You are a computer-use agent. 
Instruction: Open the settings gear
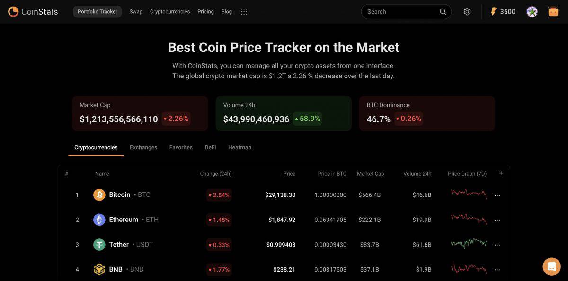point(467,11)
